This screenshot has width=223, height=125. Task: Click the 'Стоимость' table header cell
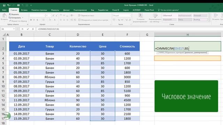coord(127,46)
